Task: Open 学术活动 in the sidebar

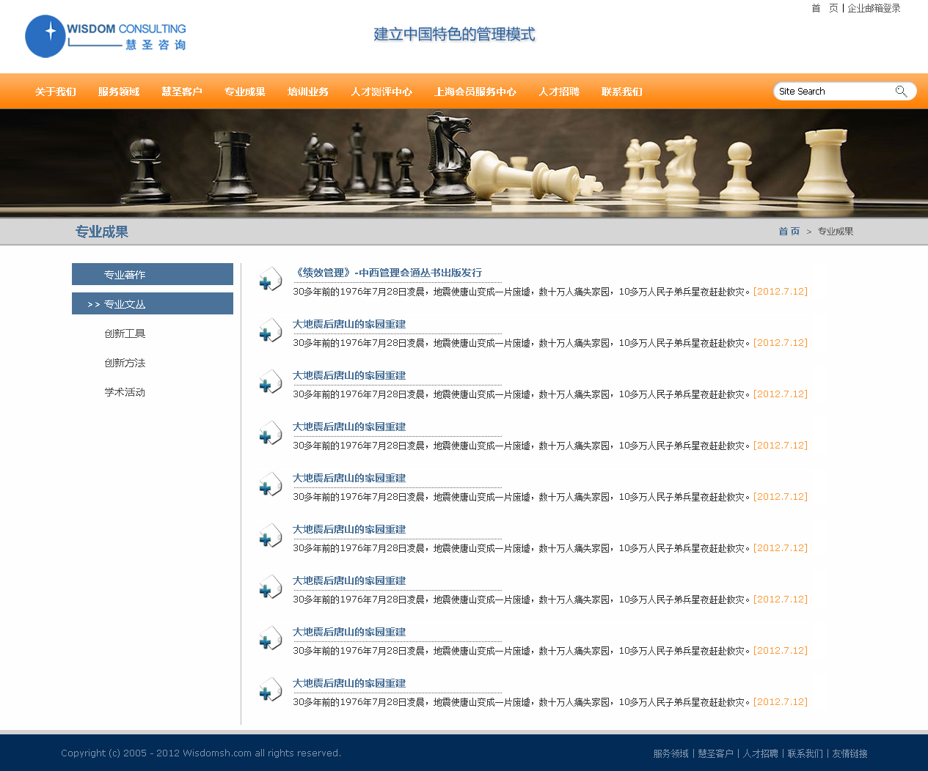Action: click(x=125, y=392)
